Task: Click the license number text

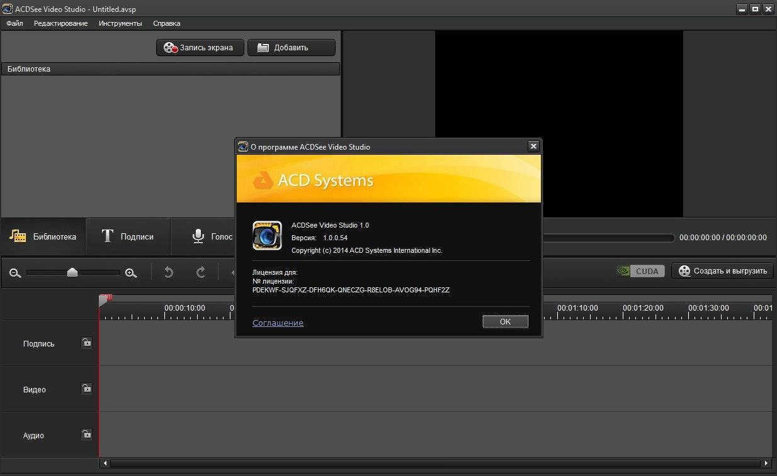Action: click(x=351, y=290)
